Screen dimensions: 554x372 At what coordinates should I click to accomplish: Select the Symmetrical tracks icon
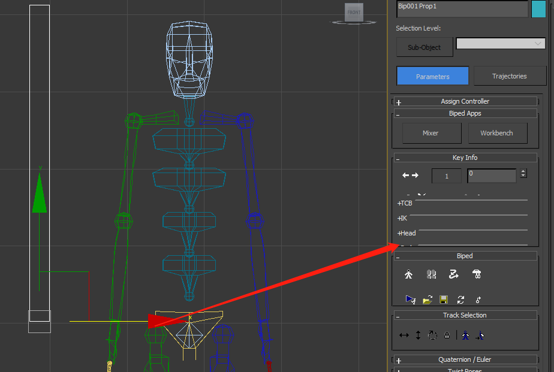pyautogui.click(x=465, y=335)
